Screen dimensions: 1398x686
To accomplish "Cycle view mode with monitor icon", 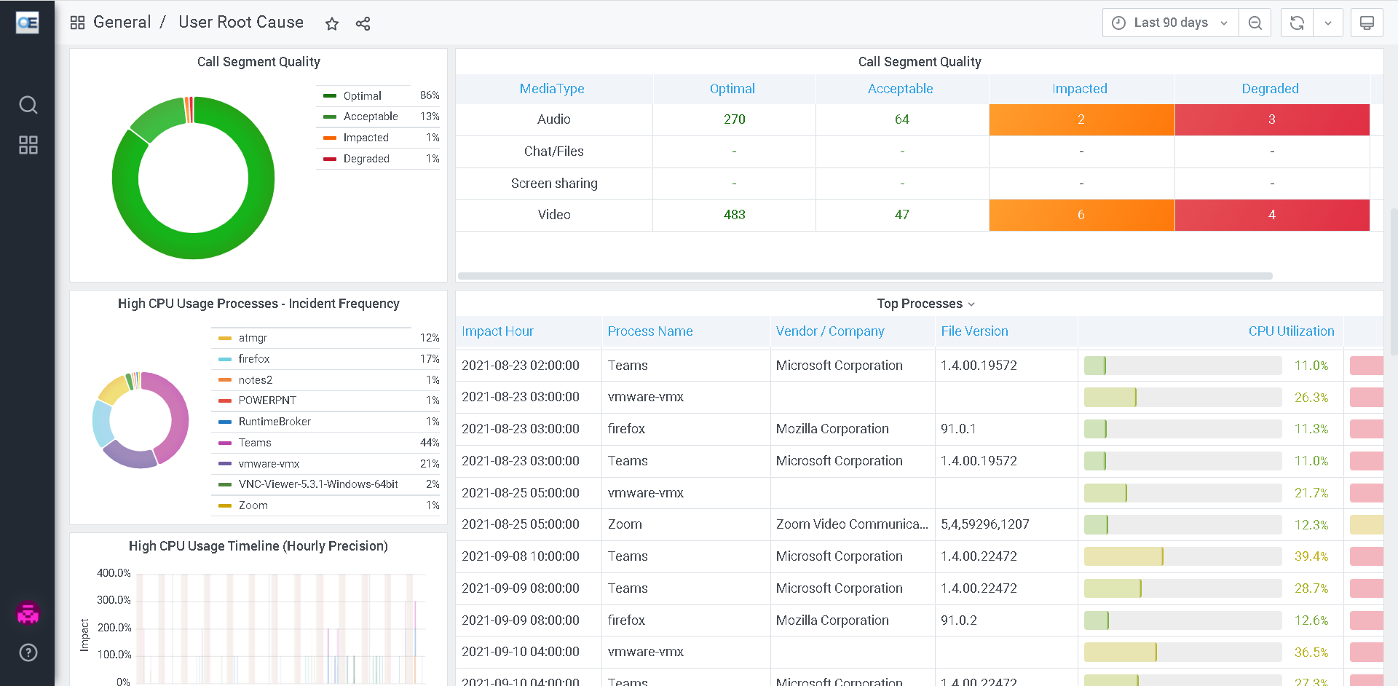I will point(1367,23).
